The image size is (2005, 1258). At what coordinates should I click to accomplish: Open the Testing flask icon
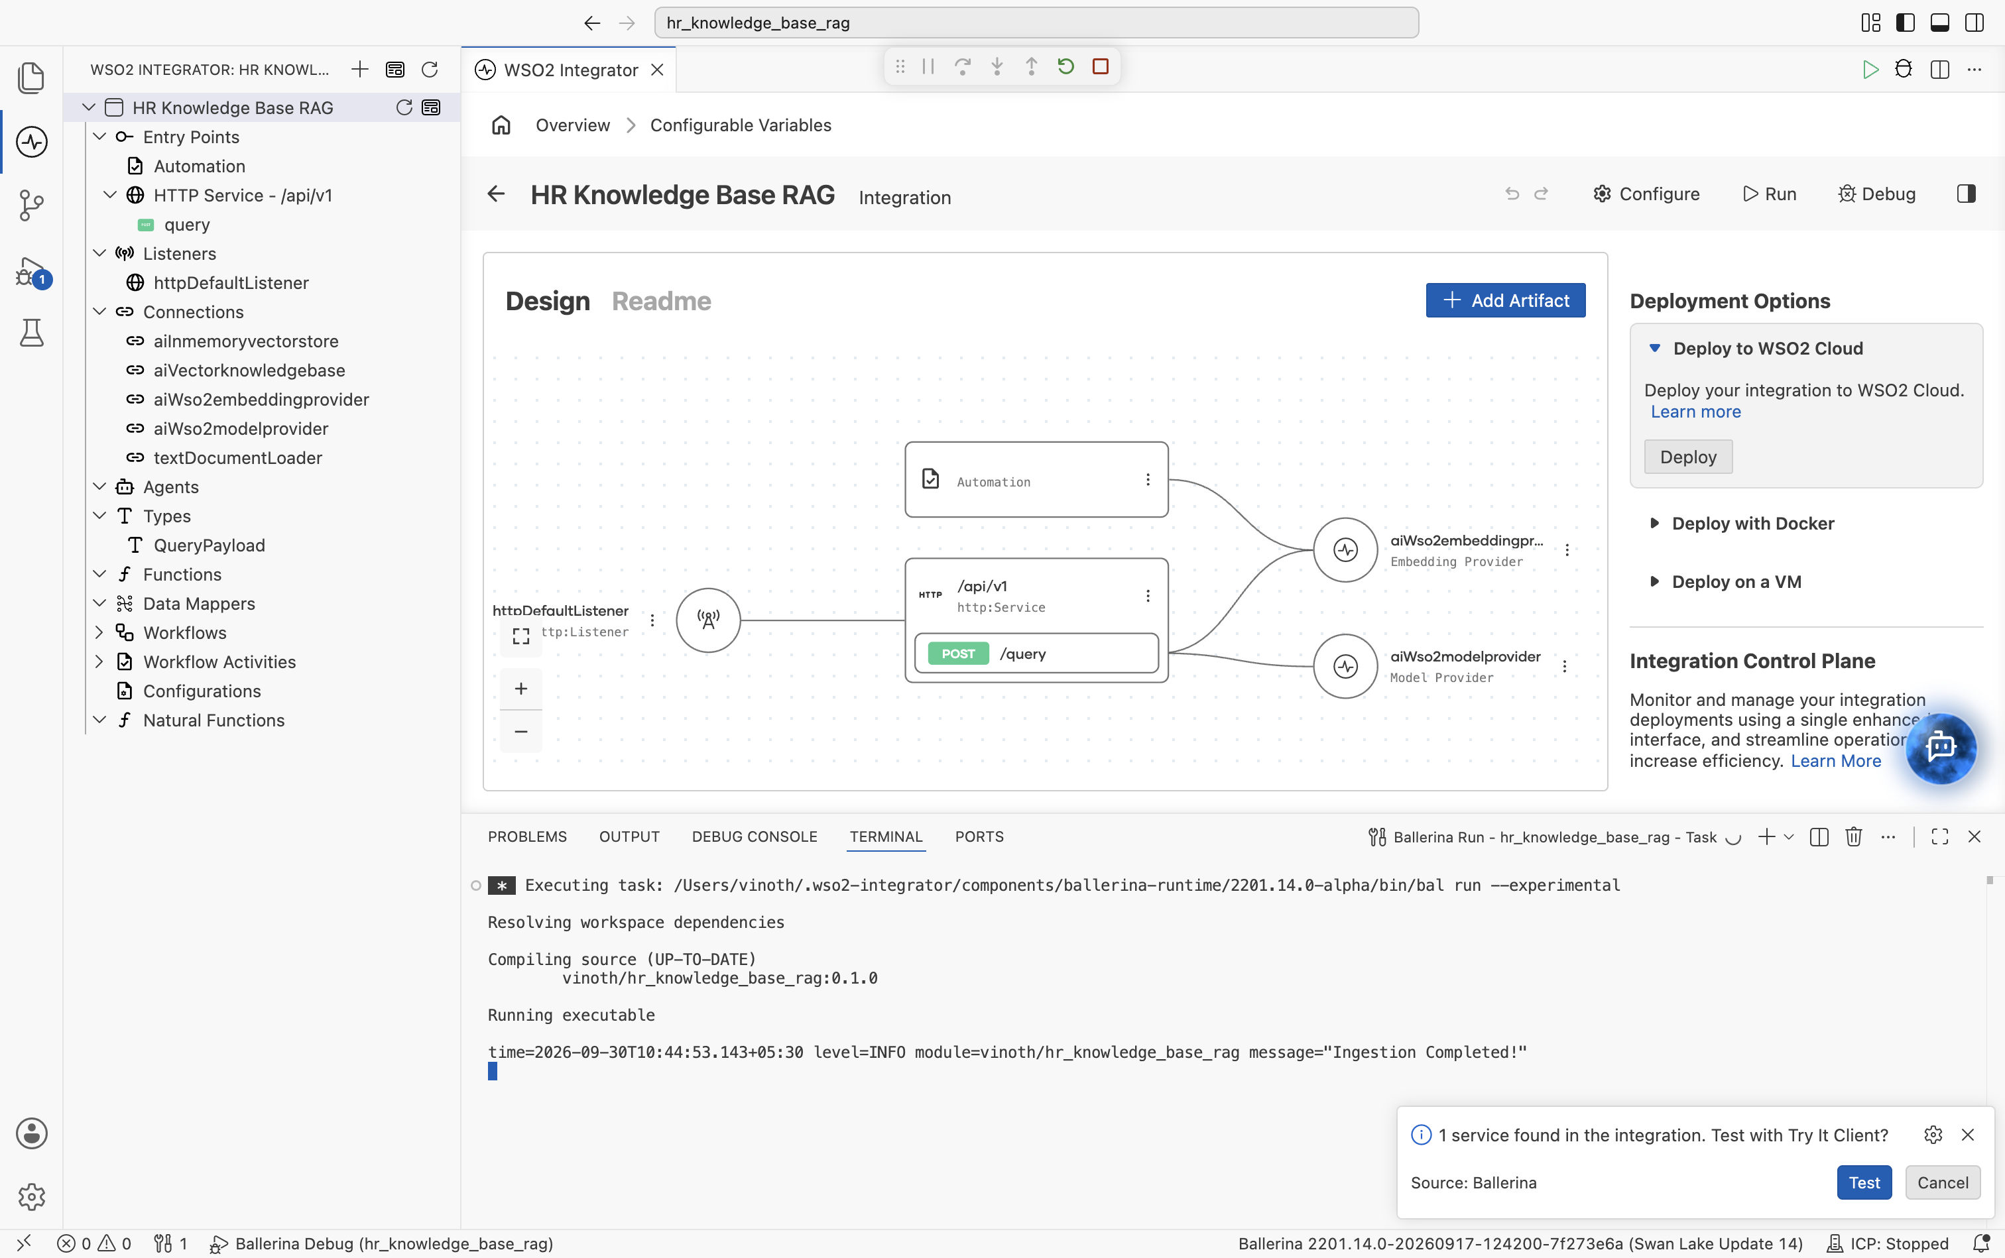click(30, 333)
